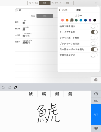Enable 背景を黒にする switch
Screen dimensions: 101x132
coord(94,55)
